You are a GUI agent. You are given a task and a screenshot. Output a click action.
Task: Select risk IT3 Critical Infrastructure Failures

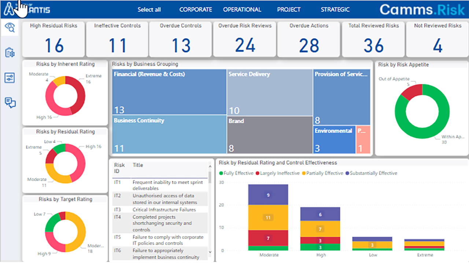coord(160,210)
